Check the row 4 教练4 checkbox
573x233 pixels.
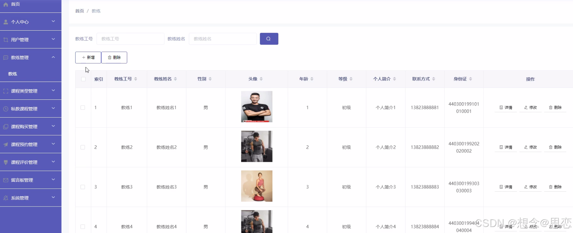tap(83, 227)
